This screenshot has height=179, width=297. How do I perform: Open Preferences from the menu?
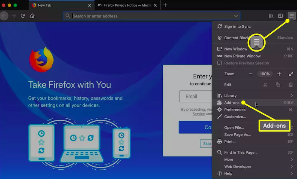[x=235, y=110]
